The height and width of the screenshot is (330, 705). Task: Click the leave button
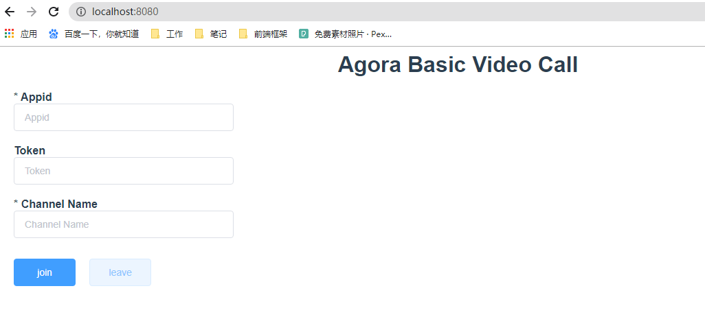(120, 272)
